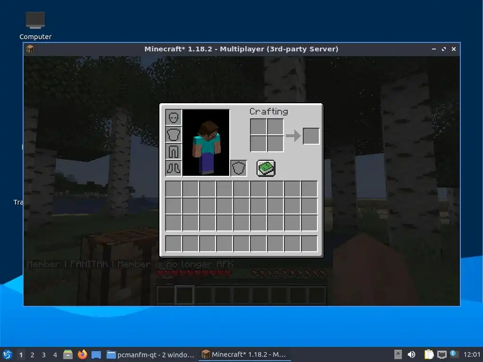Focus the Minecraft 1.18.2 taskbar entry
Viewport: 483px width, 362px height.
pos(244,354)
